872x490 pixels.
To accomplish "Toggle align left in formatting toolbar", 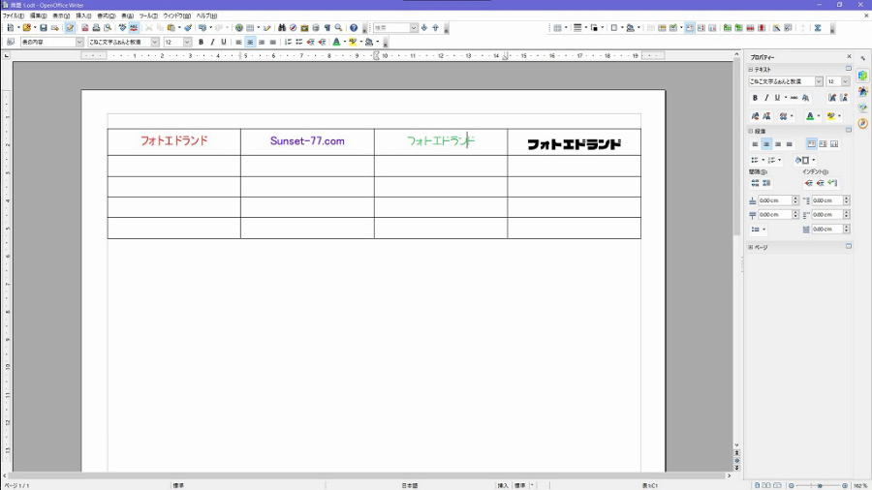I will coord(238,43).
